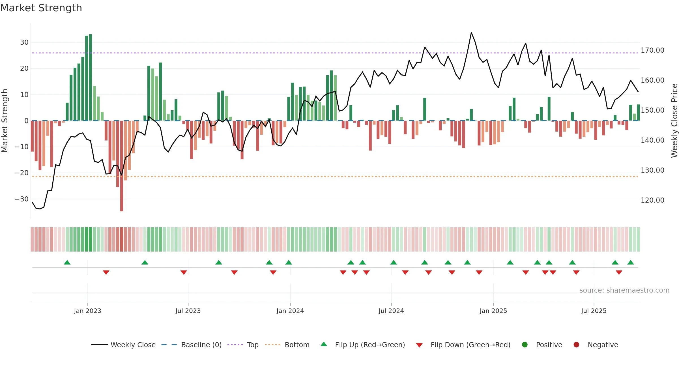Screen dimensions: 679x382
Task: Click the deepest red bar below -30
Action: [x=122, y=166]
